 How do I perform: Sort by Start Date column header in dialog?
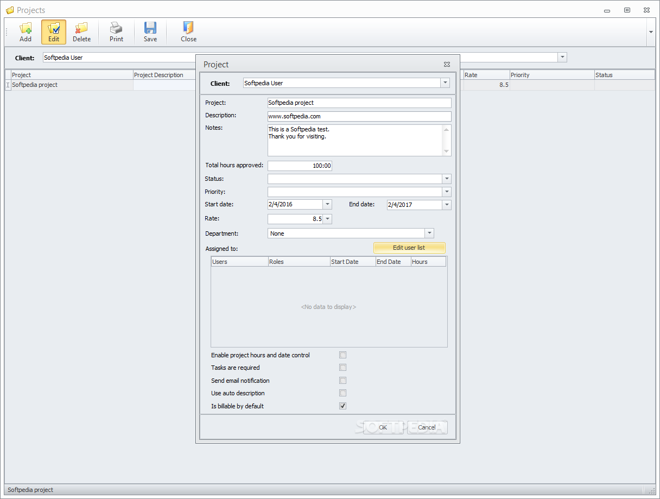tap(353, 262)
